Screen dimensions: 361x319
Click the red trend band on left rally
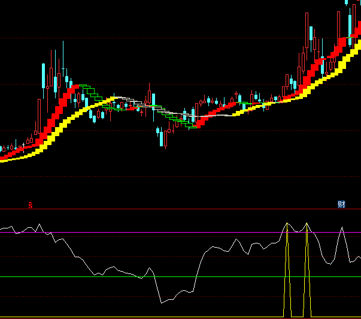point(57,113)
